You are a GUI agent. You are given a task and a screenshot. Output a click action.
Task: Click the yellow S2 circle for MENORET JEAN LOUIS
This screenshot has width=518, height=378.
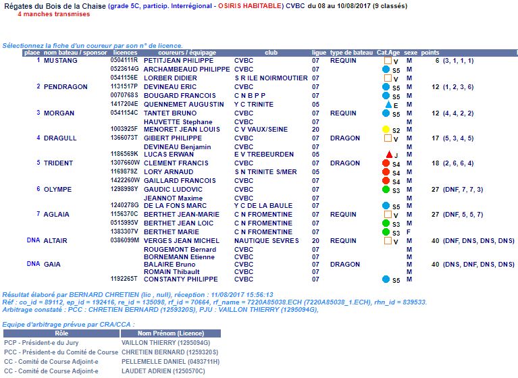[386, 130]
